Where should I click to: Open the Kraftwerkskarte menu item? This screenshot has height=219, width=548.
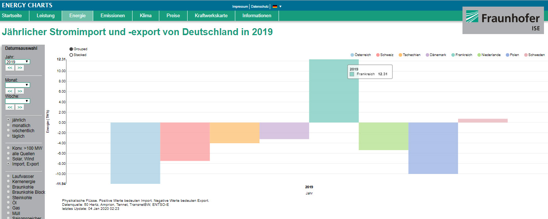tap(211, 16)
